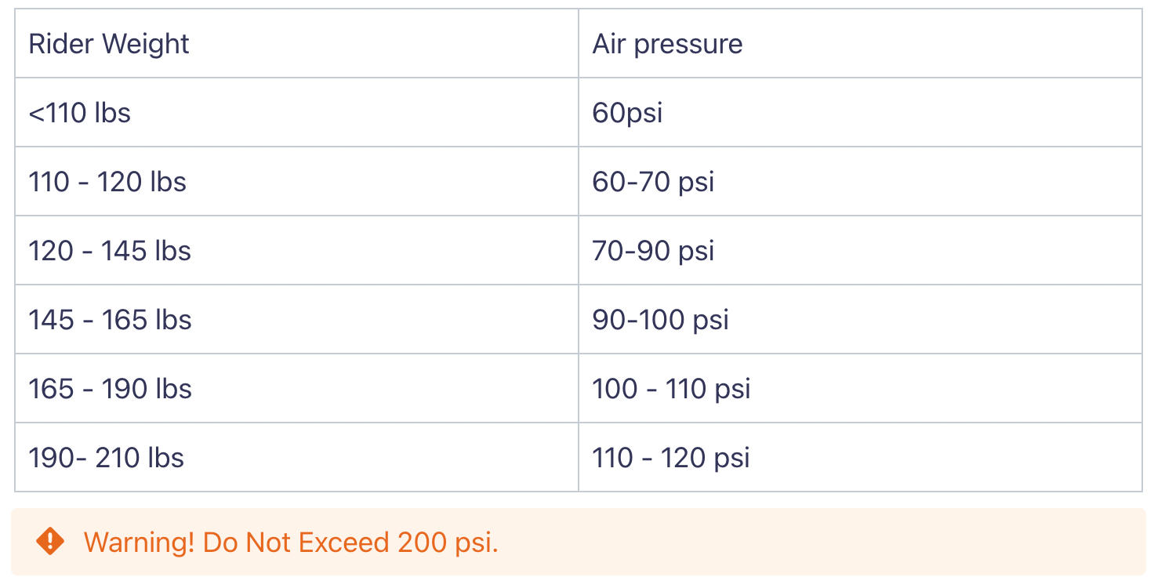Click the less-than symbol before 110 lbs
Viewport: 1154px width, 588px height.
point(36,114)
